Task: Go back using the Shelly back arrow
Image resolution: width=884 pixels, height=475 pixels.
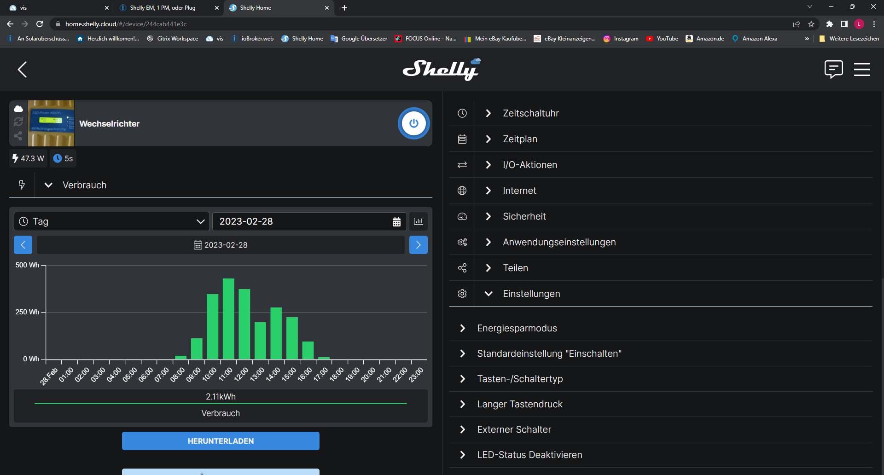Action: [22, 70]
